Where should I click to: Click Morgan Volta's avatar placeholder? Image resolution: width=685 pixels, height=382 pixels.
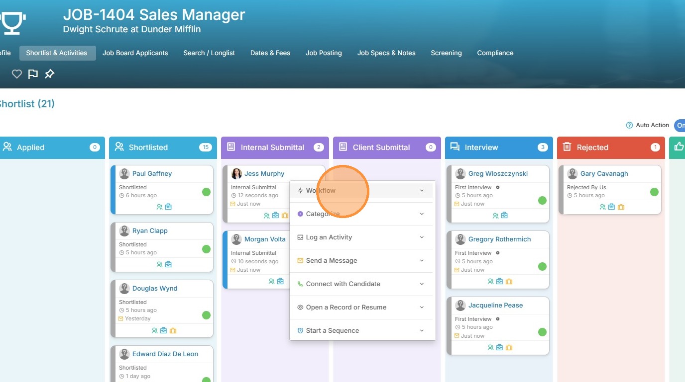pyautogui.click(x=236, y=239)
